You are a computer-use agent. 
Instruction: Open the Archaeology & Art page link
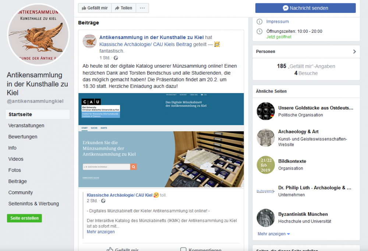point(298,131)
